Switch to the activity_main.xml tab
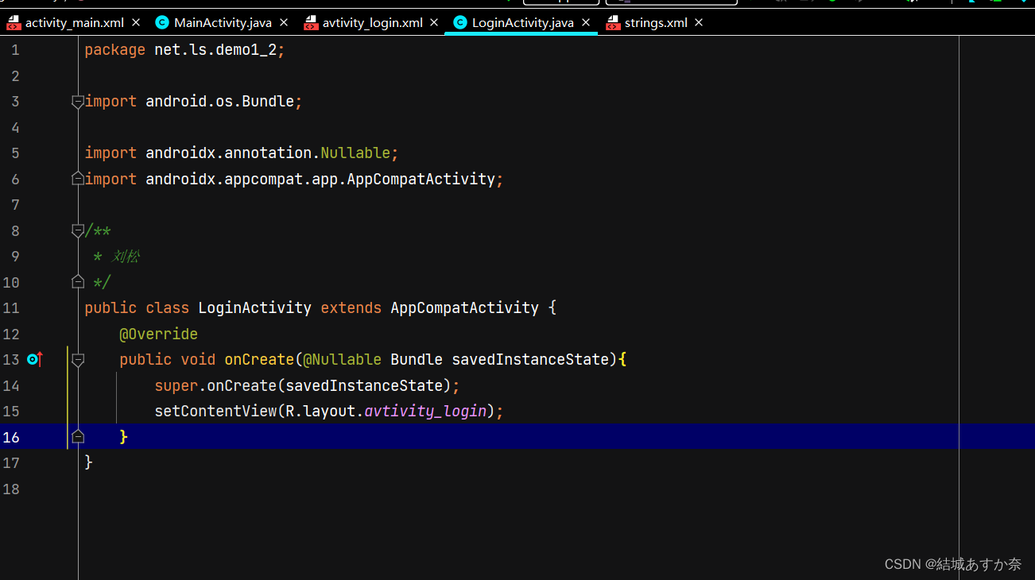Image resolution: width=1035 pixels, height=580 pixels. [x=74, y=22]
